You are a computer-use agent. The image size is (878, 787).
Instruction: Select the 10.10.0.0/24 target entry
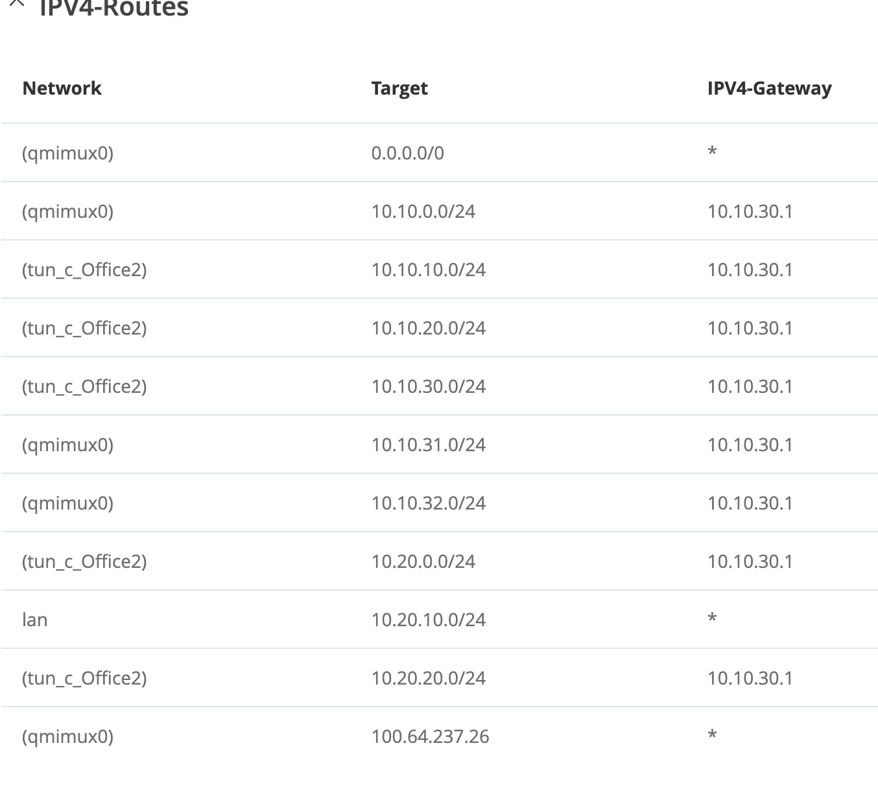click(x=423, y=211)
